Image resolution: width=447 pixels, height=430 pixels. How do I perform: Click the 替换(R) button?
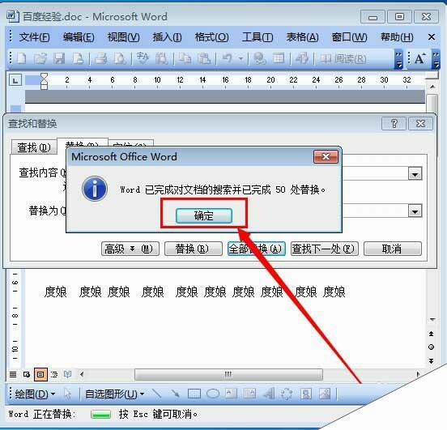pos(194,249)
